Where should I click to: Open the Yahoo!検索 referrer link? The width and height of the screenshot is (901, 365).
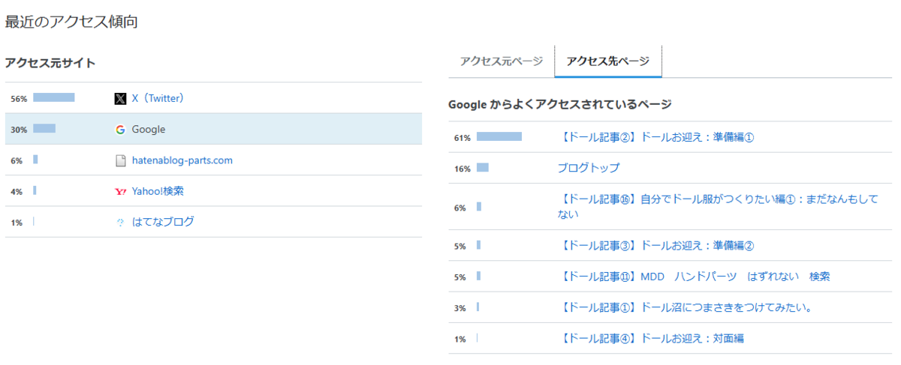pos(158,191)
